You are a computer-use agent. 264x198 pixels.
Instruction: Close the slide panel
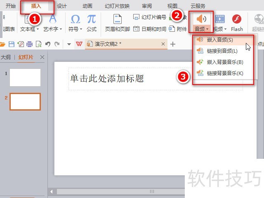[x=42, y=57]
